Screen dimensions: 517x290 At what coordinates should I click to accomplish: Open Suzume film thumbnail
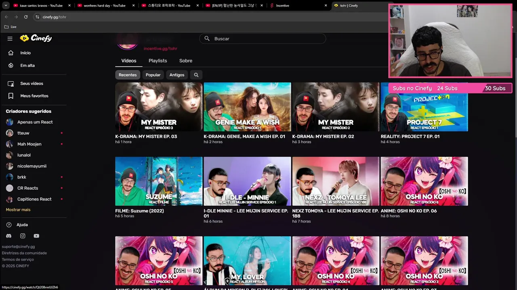click(159, 181)
